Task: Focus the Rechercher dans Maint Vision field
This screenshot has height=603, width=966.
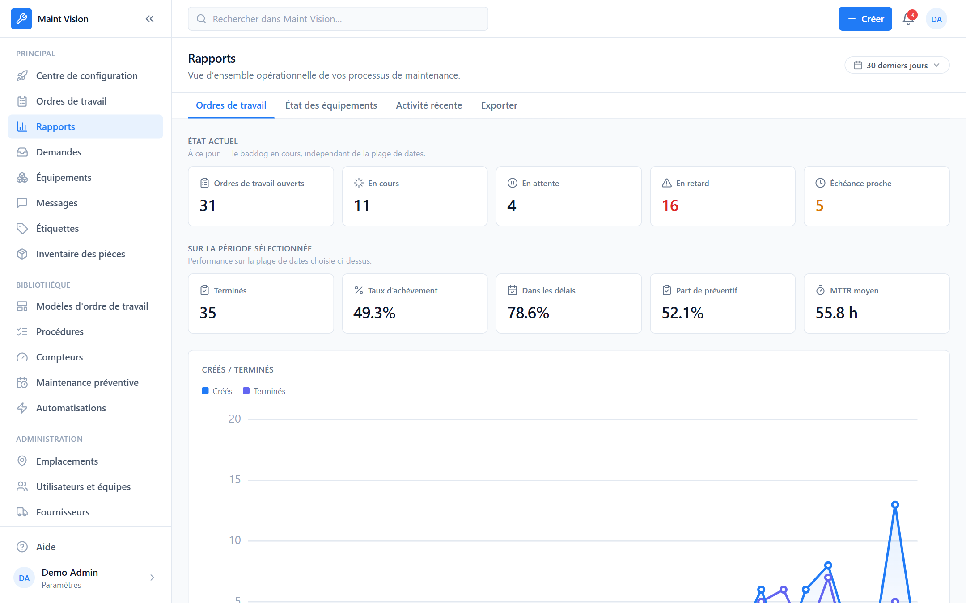Action: coord(338,19)
